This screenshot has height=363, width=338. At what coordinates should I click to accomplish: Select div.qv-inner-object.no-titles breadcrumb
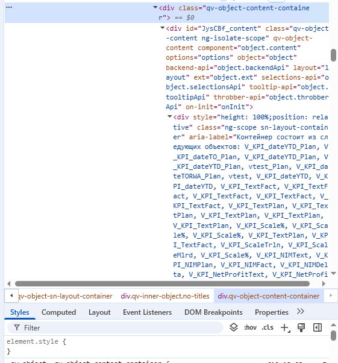tap(165, 296)
